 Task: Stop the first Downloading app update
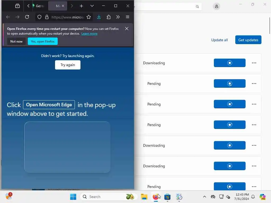click(x=229, y=63)
